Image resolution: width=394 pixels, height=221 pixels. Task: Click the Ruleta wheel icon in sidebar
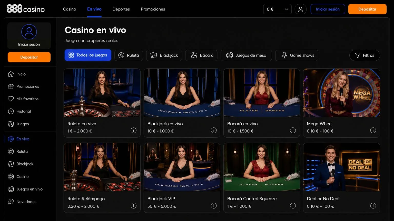click(x=11, y=151)
